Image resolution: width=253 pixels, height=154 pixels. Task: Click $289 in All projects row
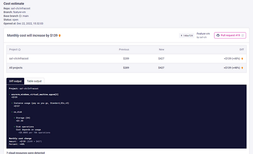pos(126,68)
